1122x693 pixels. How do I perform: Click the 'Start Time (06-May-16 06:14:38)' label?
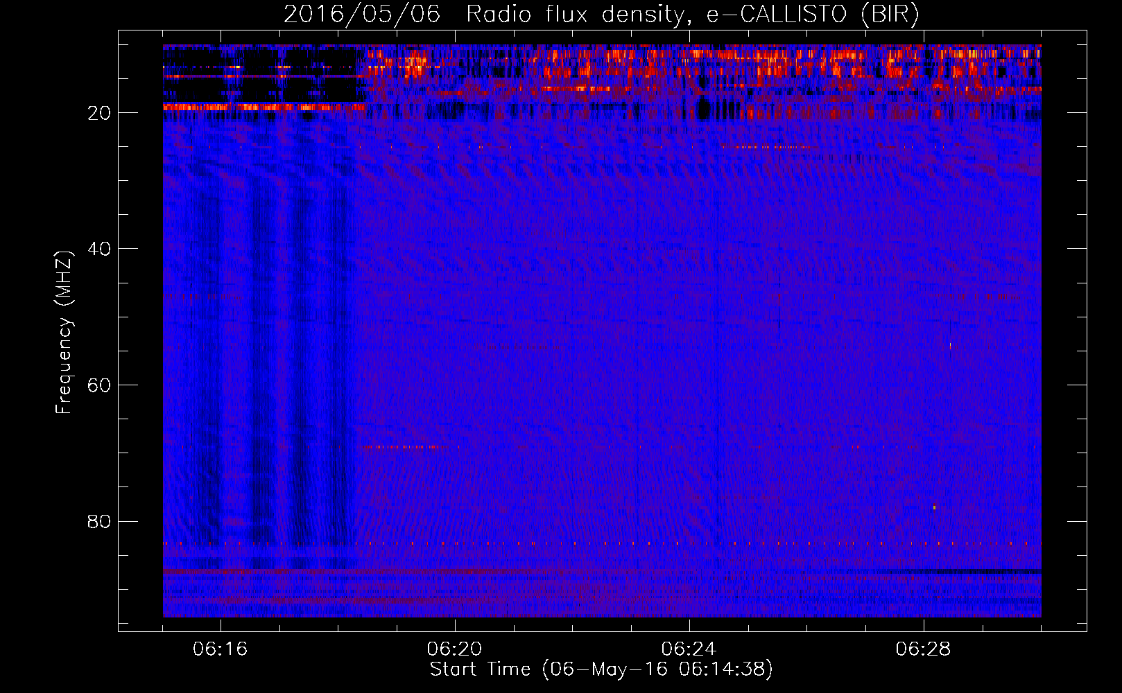point(601,669)
